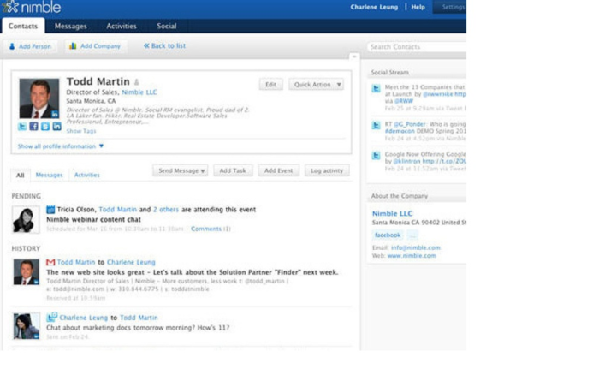Click Todd Martin sender link in history
Viewport: 599px width, 375px height.
(x=76, y=262)
